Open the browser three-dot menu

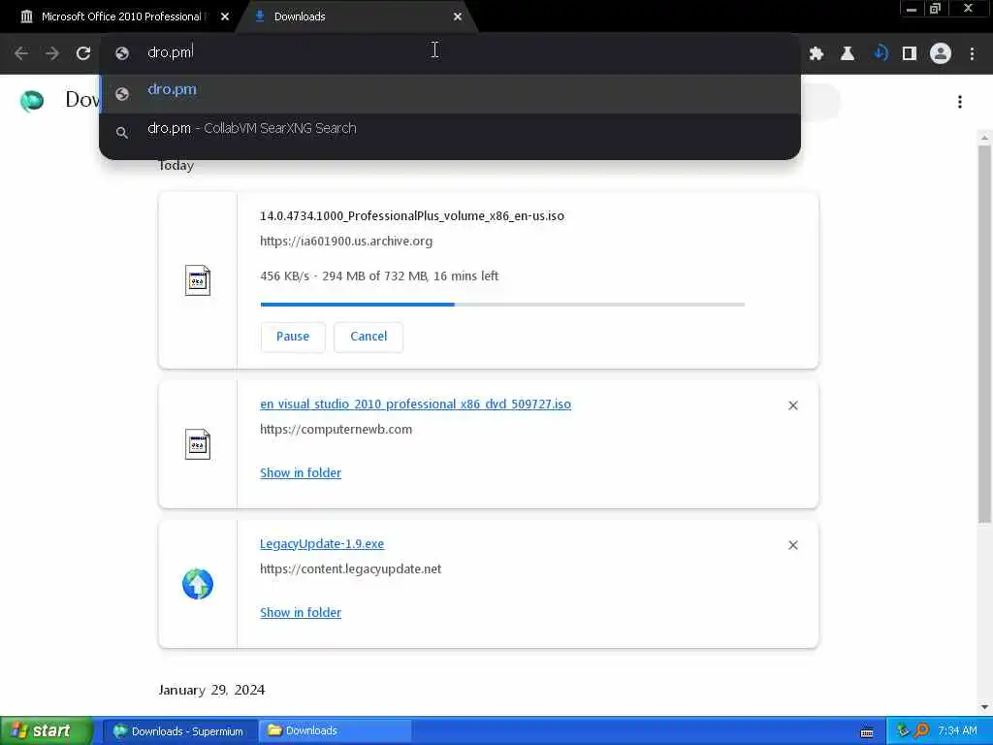point(972,54)
